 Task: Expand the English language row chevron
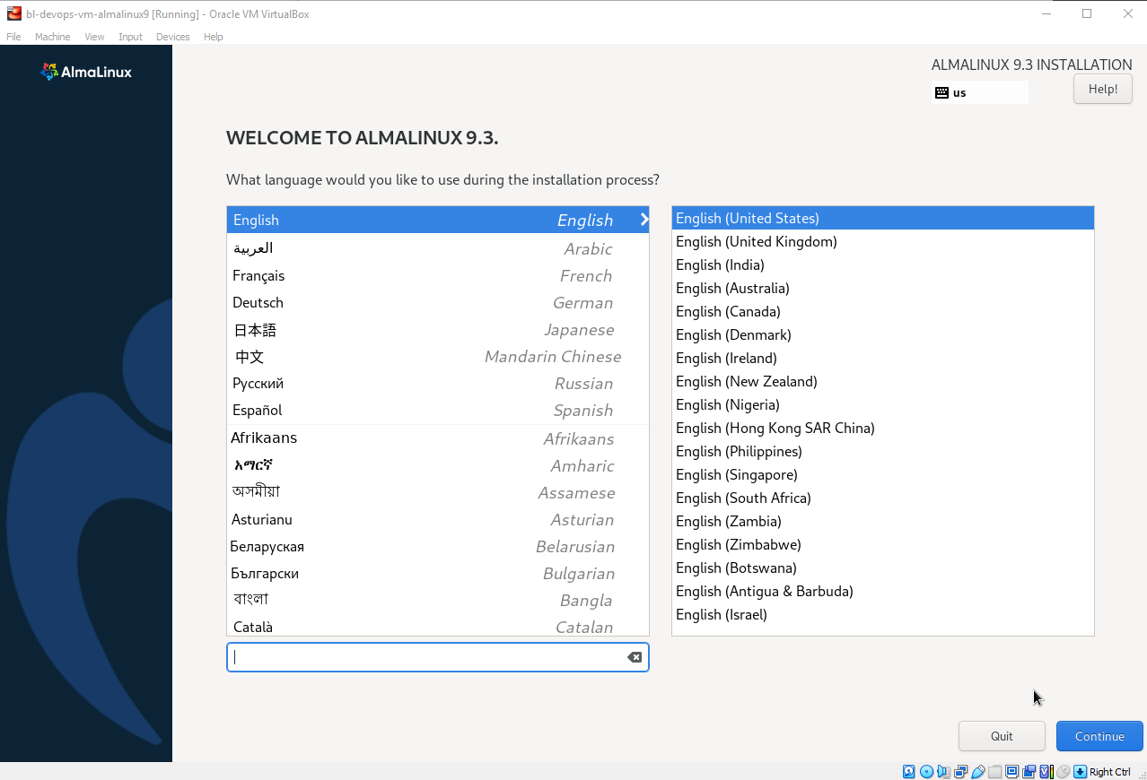[644, 219]
